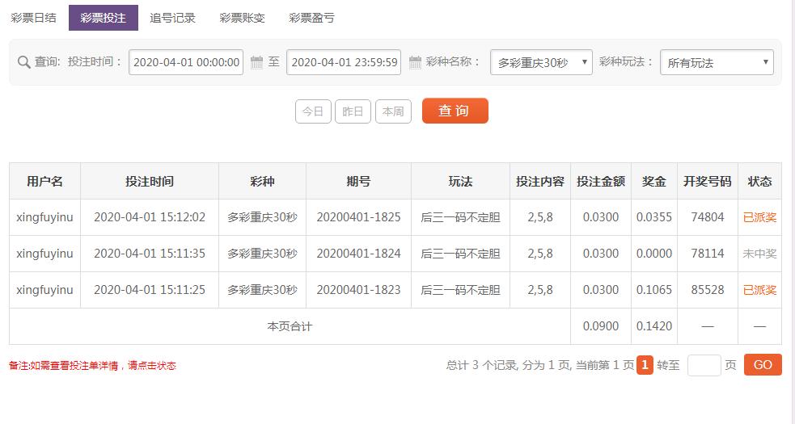Select the 彩票投注 tab
Screen dimensions: 795x424
click(x=103, y=17)
